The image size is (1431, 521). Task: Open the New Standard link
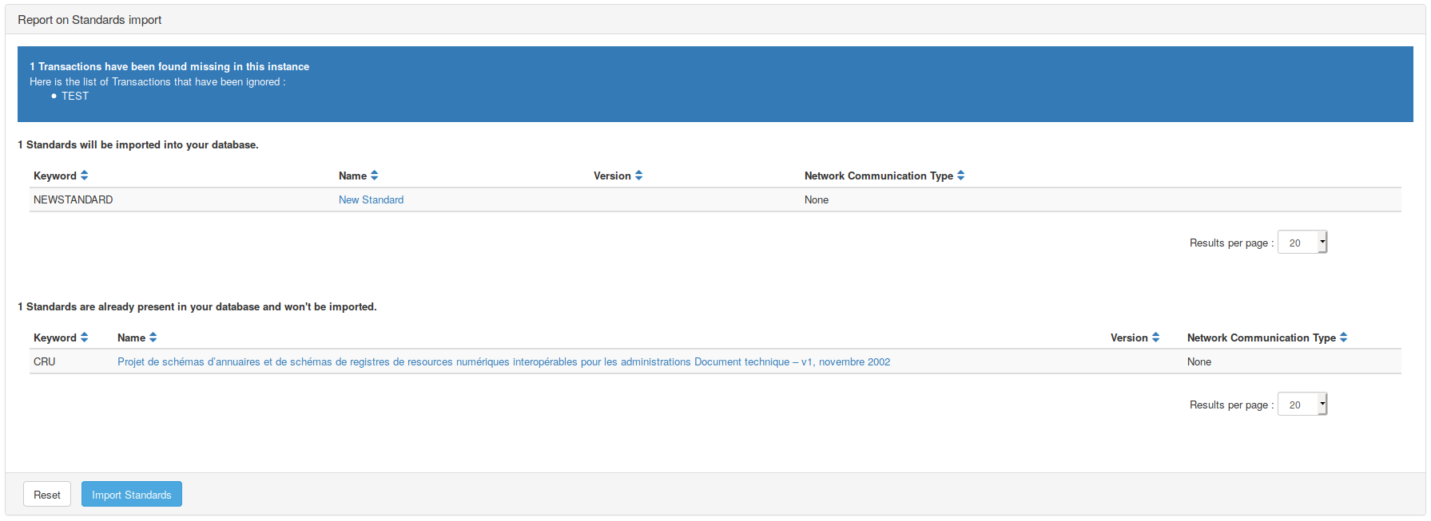point(371,200)
